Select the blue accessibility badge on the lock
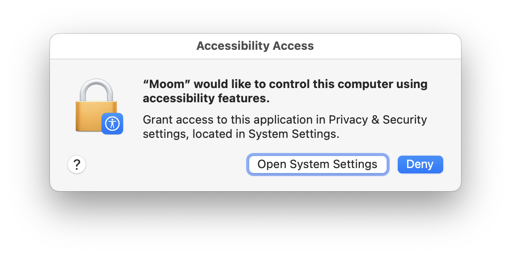The image size is (511, 257). coord(112,124)
